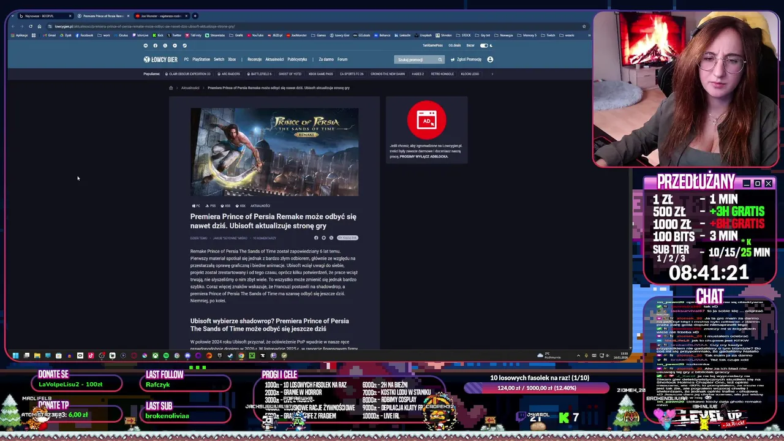
Task: Open a new browser tab
Action: point(195,16)
